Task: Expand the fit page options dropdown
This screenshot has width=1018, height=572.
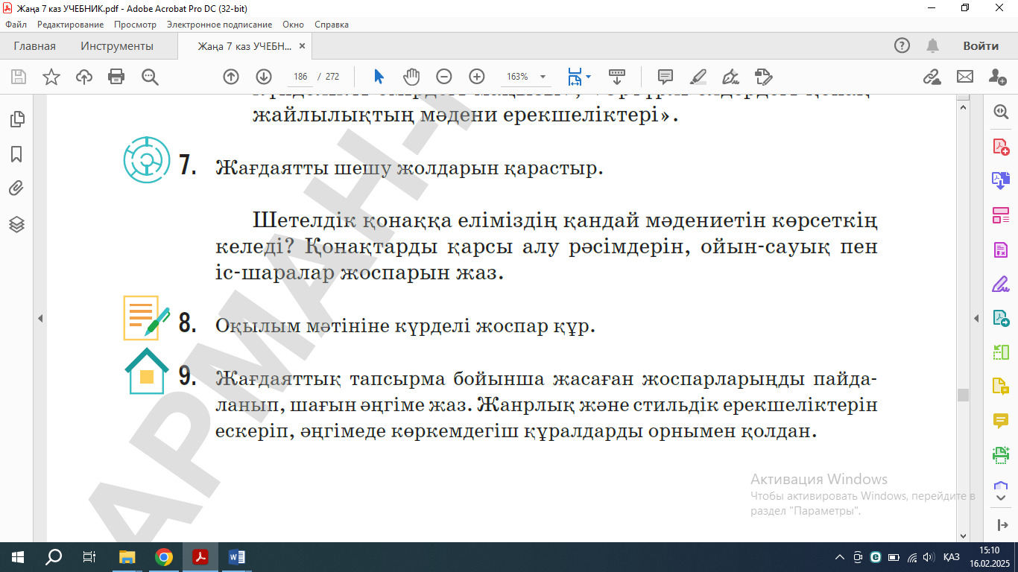Action: 589,77
